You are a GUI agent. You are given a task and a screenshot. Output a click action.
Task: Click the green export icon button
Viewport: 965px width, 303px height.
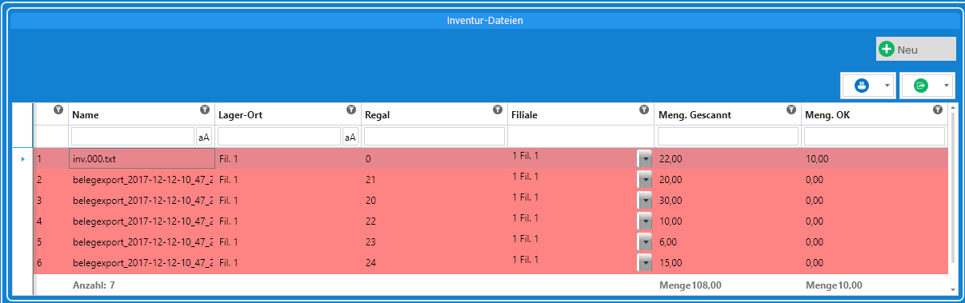click(921, 86)
